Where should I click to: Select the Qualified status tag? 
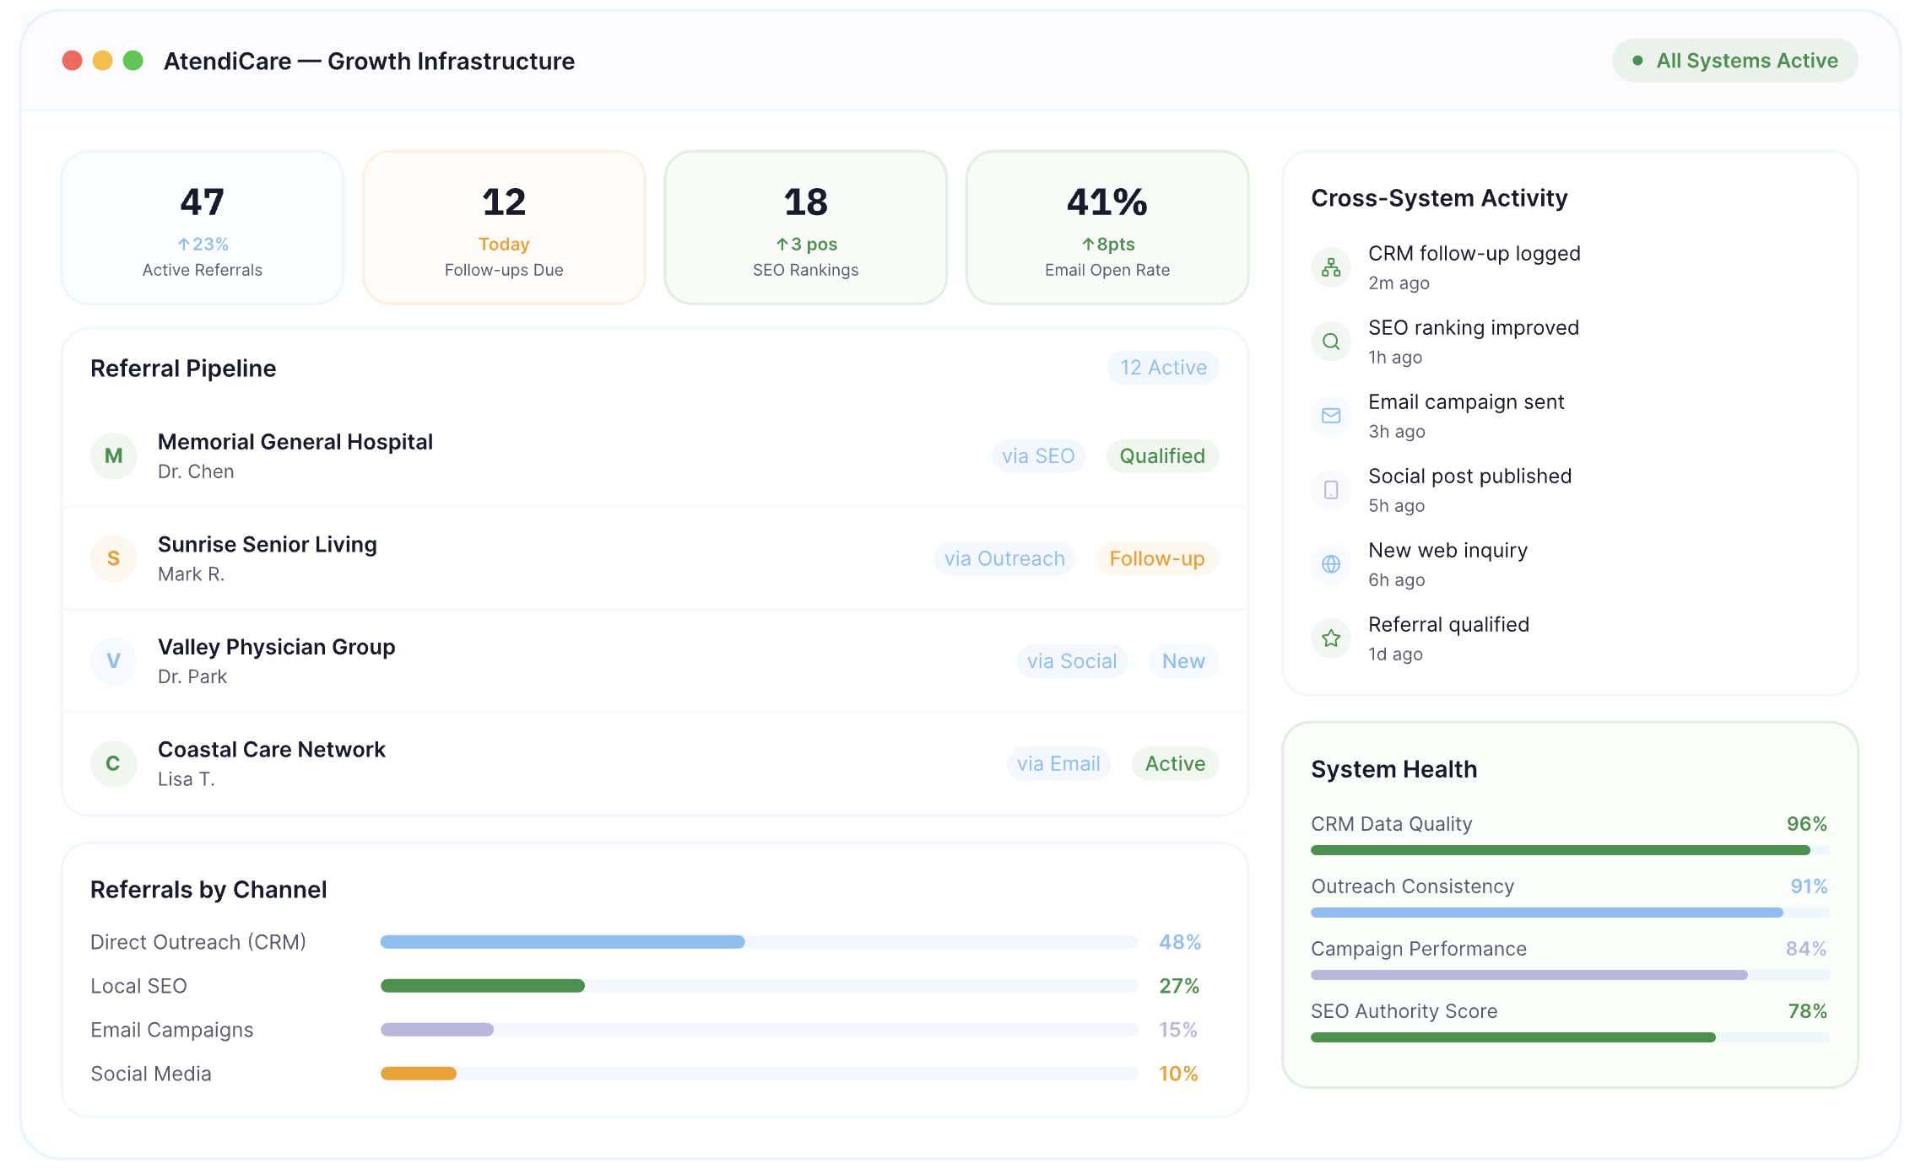tap(1162, 456)
